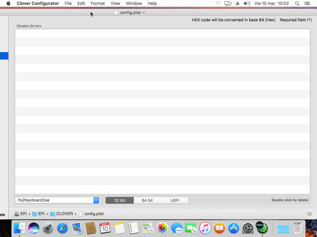Open FaceTime from the Dock
Image resolution: width=317 pixels, height=237 pixels.
(191, 228)
